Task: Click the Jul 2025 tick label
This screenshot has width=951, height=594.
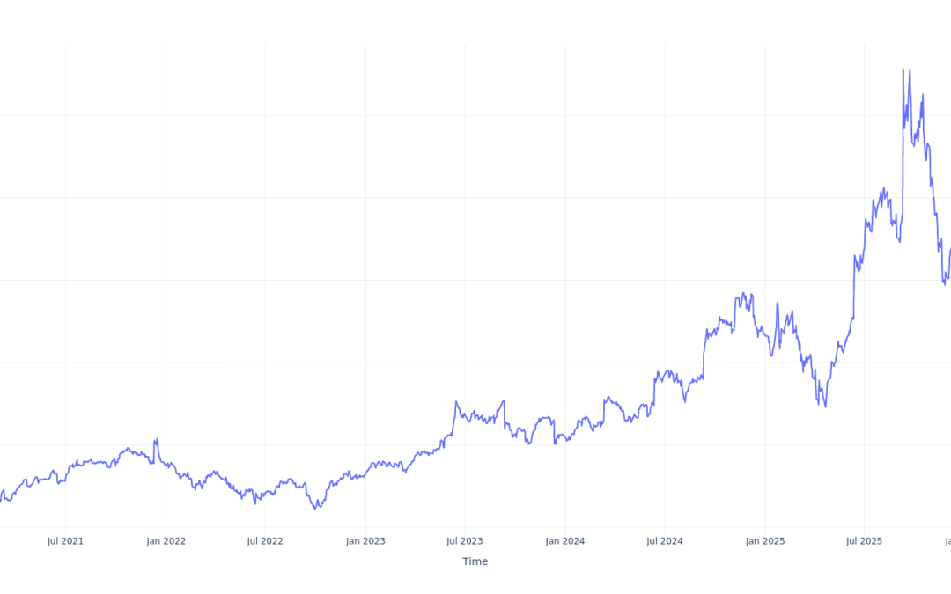Action: point(865,541)
